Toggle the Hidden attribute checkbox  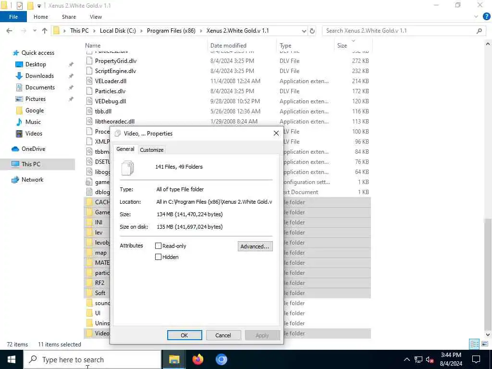point(158,257)
